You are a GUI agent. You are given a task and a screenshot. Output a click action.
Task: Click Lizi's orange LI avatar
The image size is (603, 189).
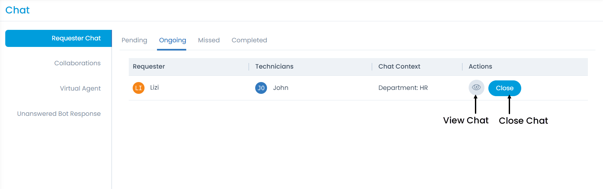[139, 88]
